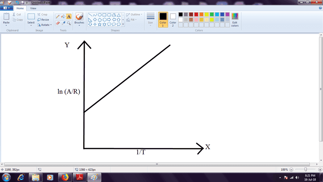Choose the Triangle shape
Screen dimensions: 323x182
[119, 15]
